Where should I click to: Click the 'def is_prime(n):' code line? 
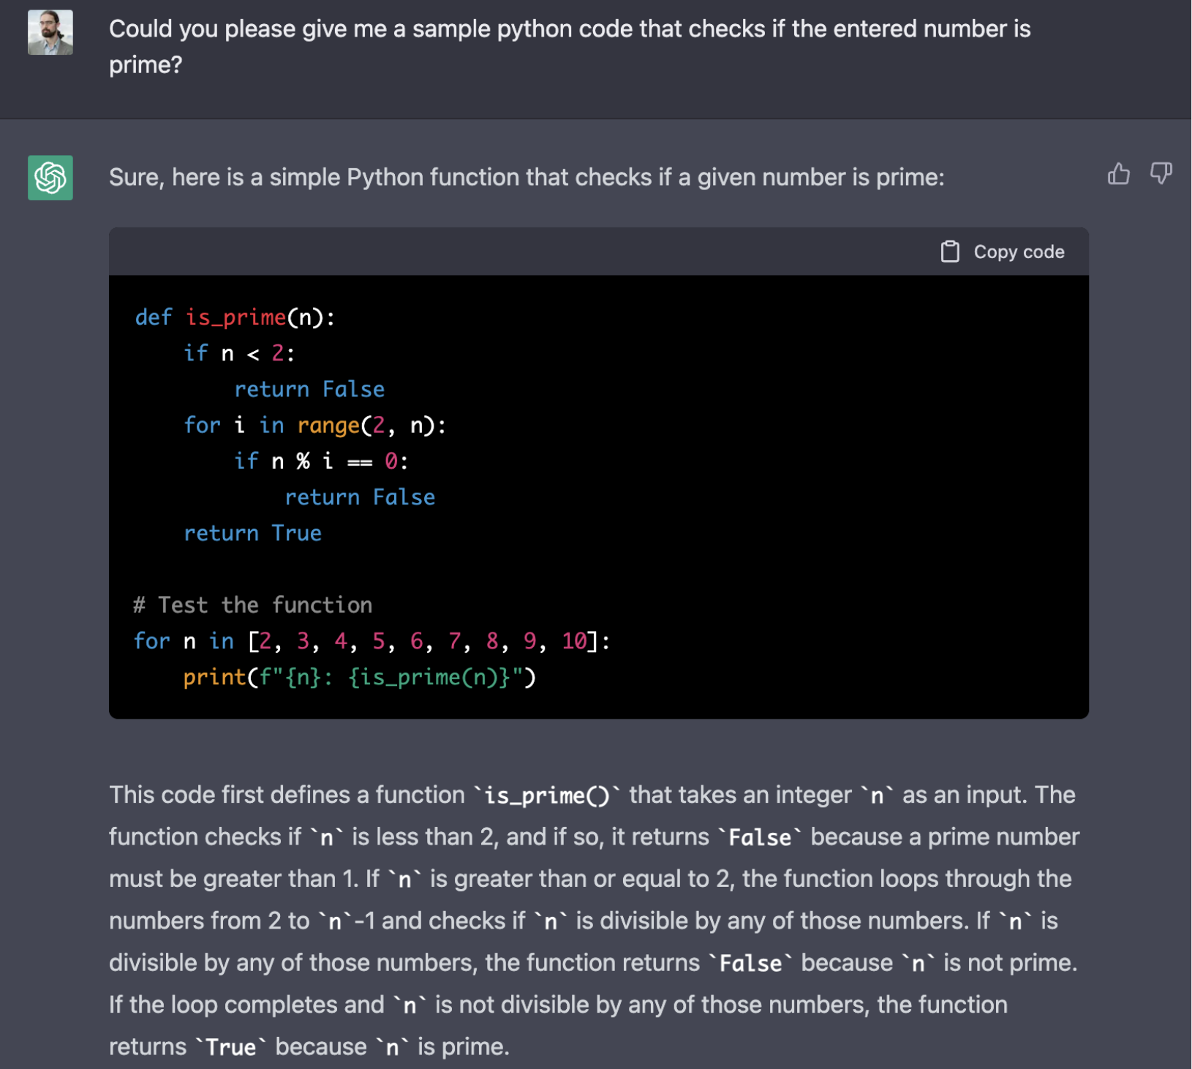pos(235,317)
